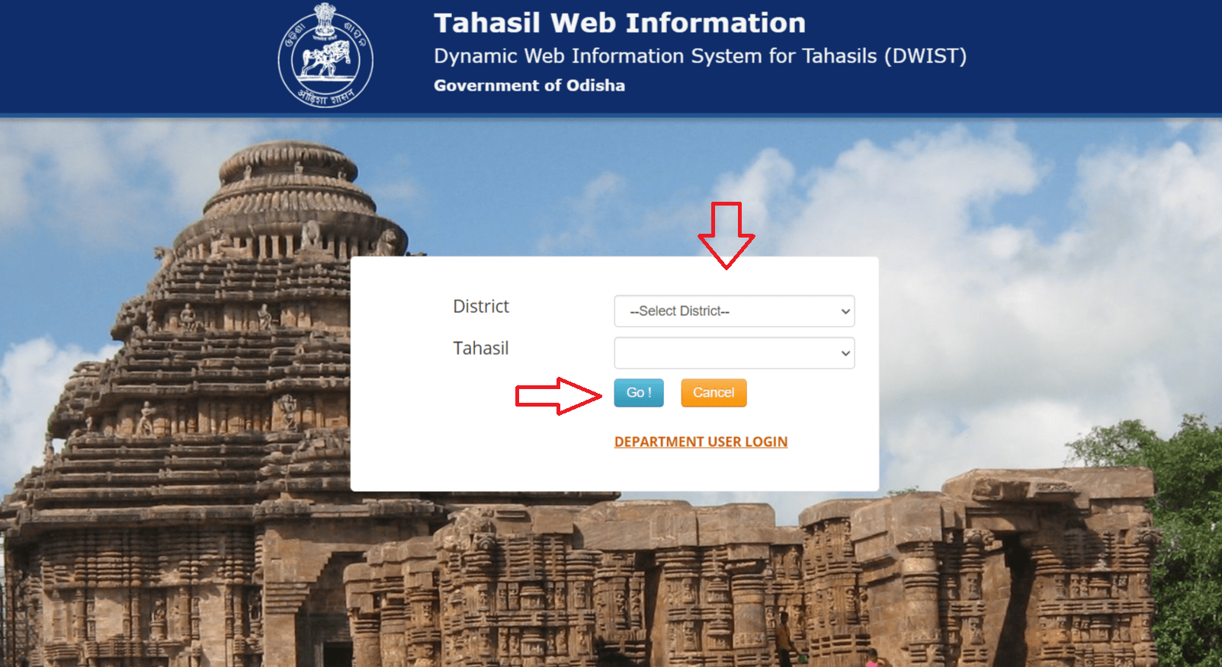The image size is (1222, 667).
Task: Click the person in yellow shirt near ruins
Action: [x=783, y=637]
